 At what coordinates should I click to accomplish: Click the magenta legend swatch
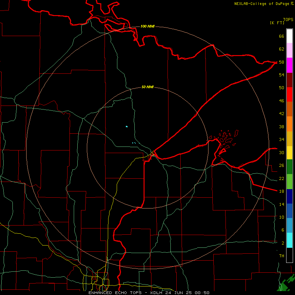point(289,65)
